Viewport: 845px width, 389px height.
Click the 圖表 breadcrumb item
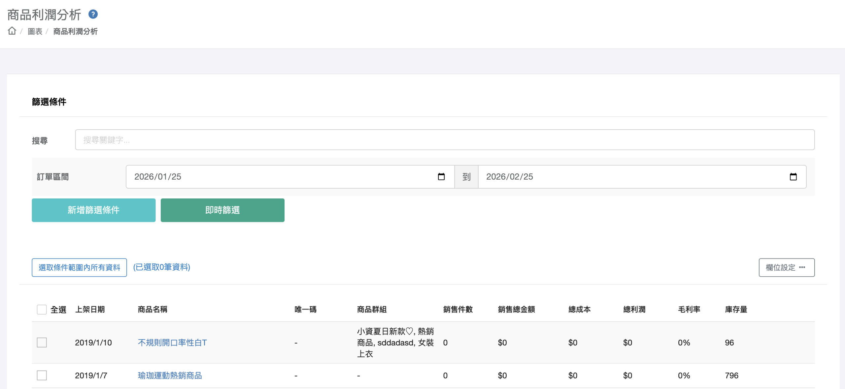(35, 31)
